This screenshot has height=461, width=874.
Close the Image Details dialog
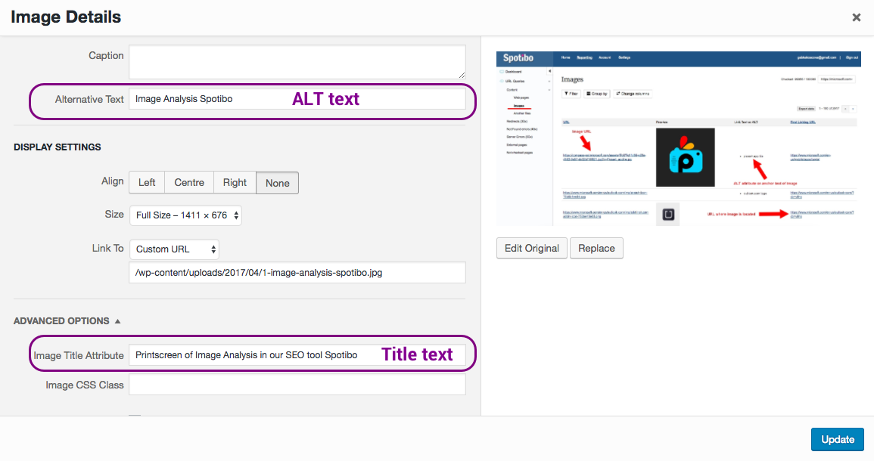tap(856, 17)
